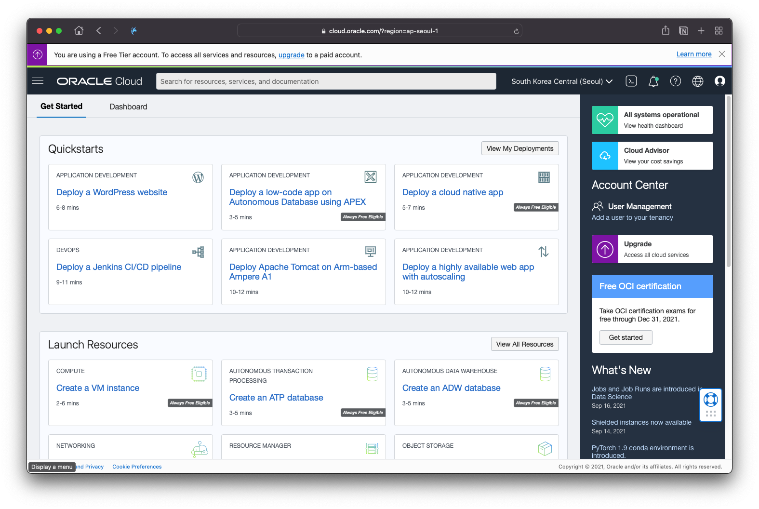Dismiss the Free Tier banner
Image resolution: width=759 pixels, height=509 pixels.
click(x=722, y=54)
